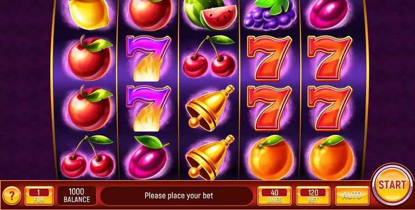
Task: Select the cherries on the first reel
Action: (88, 156)
